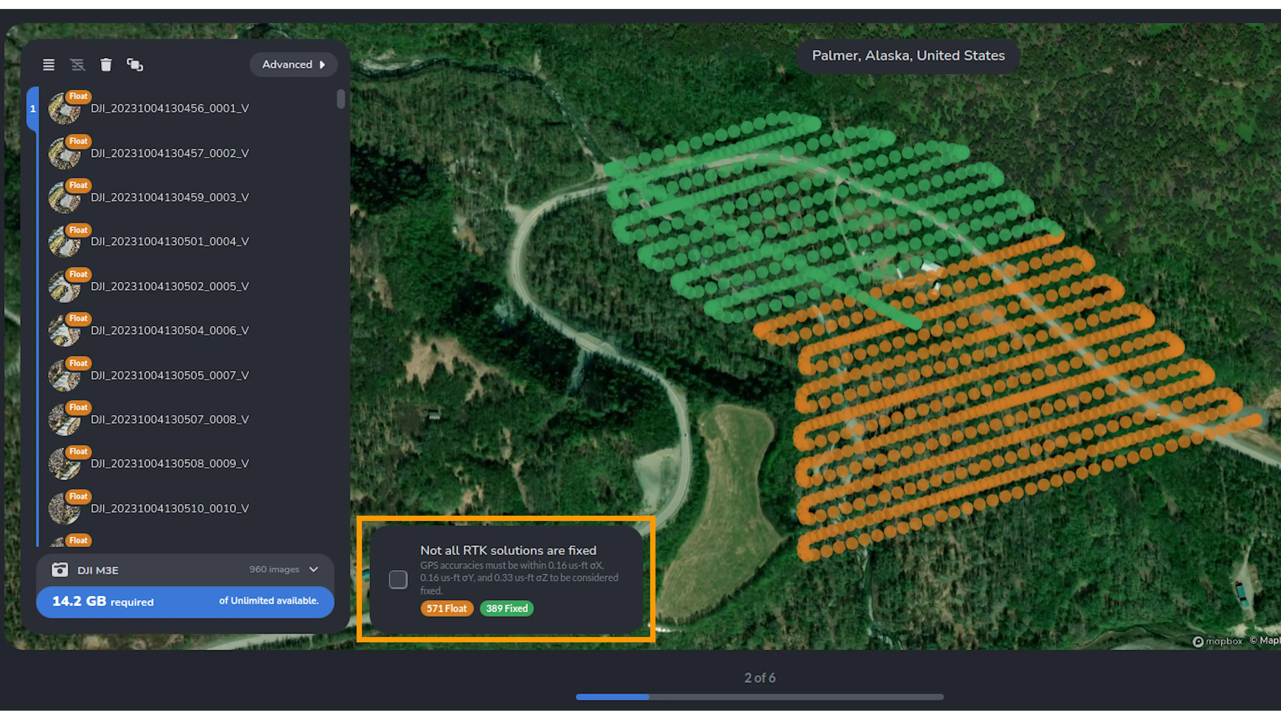
Task: Click the select all images list icon
Action: pos(48,65)
